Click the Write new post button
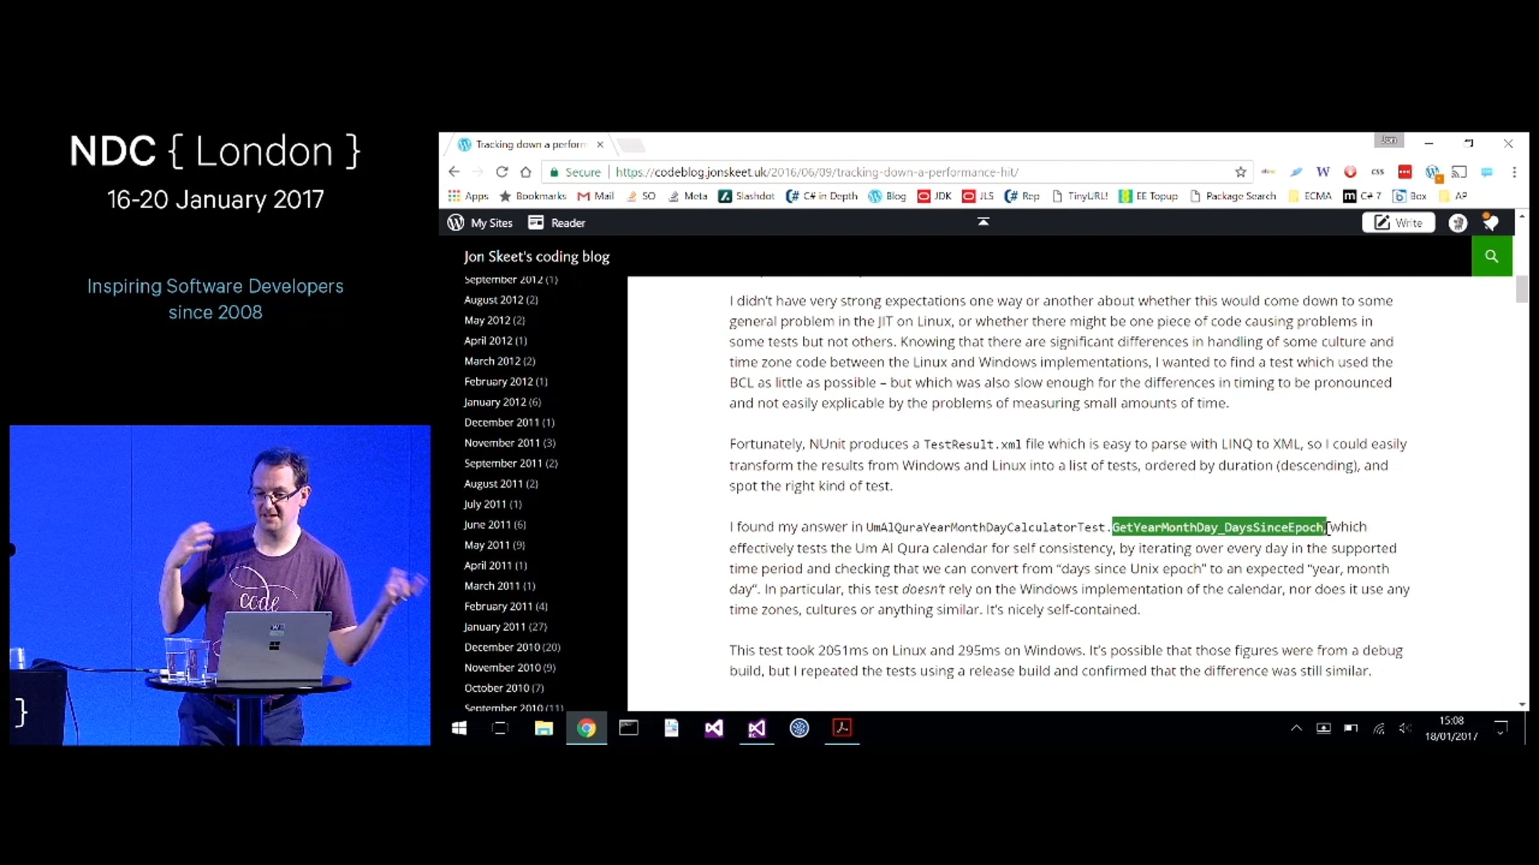 (x=1399, y=222)
